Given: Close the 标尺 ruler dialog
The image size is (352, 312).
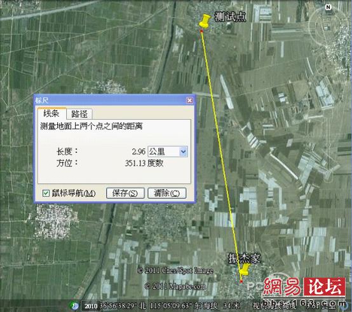Looking at the screenshot, I should click(x=190, y=100).
